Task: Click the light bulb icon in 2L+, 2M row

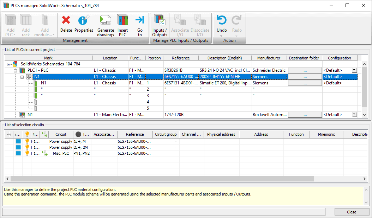Action: (x=27, y=147)
